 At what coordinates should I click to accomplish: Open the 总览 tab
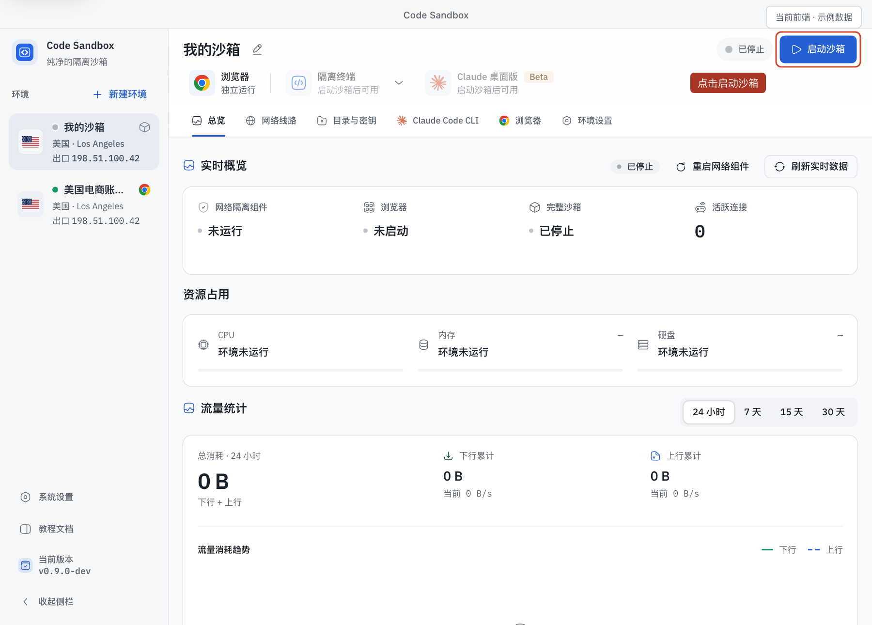click(209, 121)
